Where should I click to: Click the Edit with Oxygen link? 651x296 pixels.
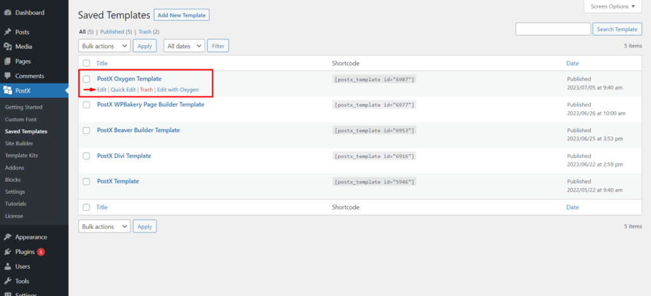coord(178,90)
